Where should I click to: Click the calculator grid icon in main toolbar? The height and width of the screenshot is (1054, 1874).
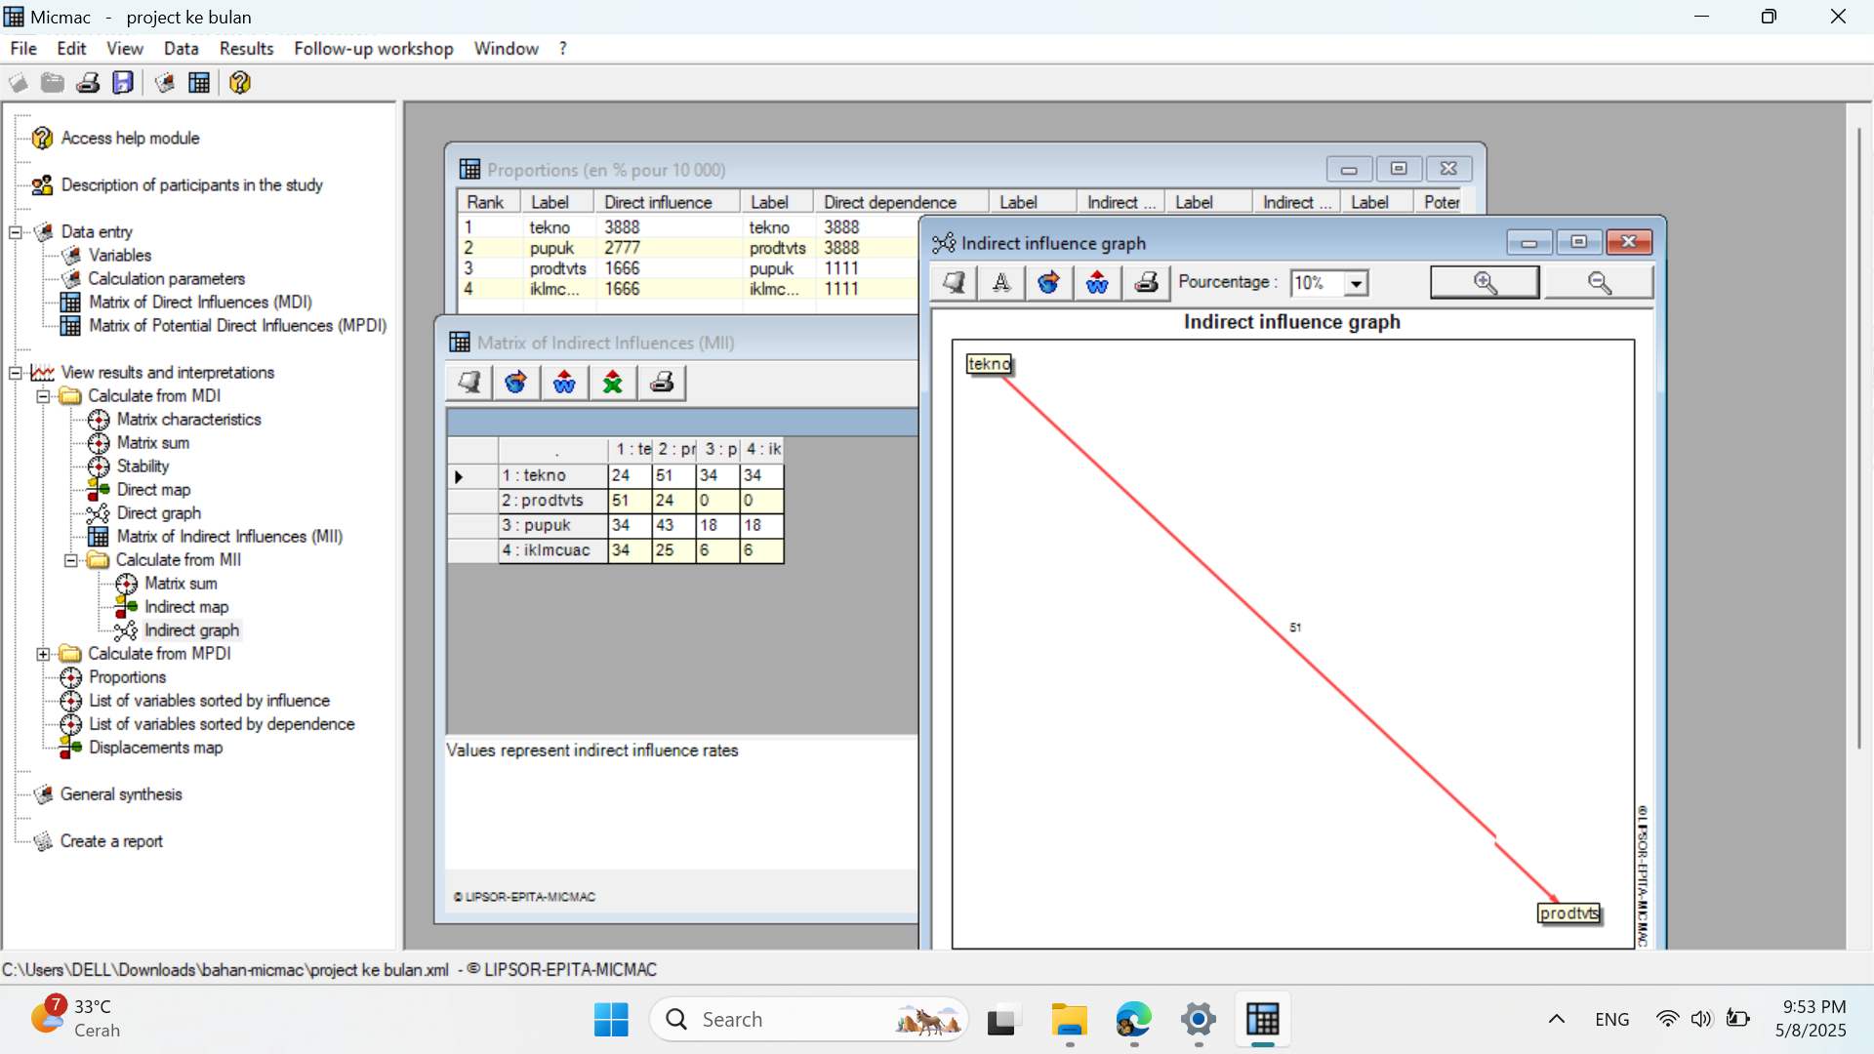[x=199, y=83]
